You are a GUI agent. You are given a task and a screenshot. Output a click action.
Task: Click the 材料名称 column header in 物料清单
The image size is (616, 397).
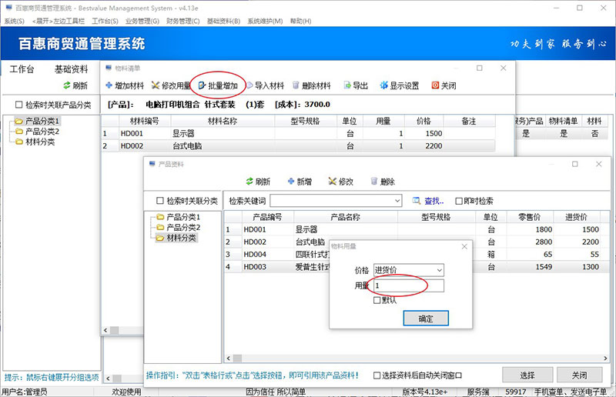tap(223, 121)
